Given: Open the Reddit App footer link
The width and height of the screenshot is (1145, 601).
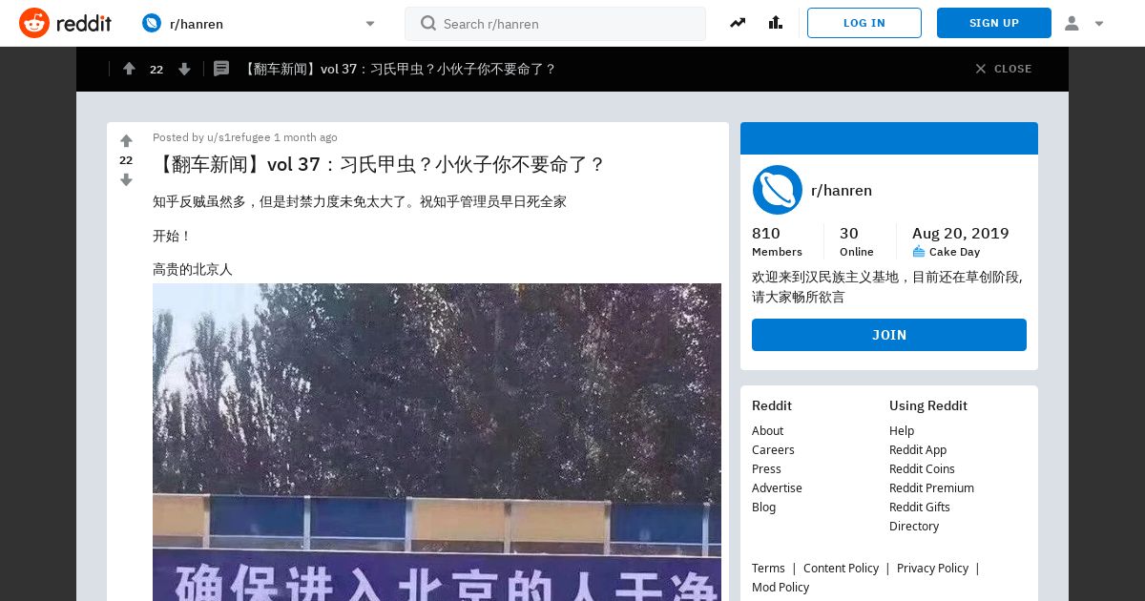Looking at the screenshot, I should tap(918, 449).
